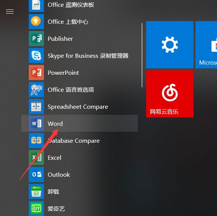Viewport: 217px width, 216px height.
Task: Open Office 遥测仪表板 from the list
Action: coord(71,5)
